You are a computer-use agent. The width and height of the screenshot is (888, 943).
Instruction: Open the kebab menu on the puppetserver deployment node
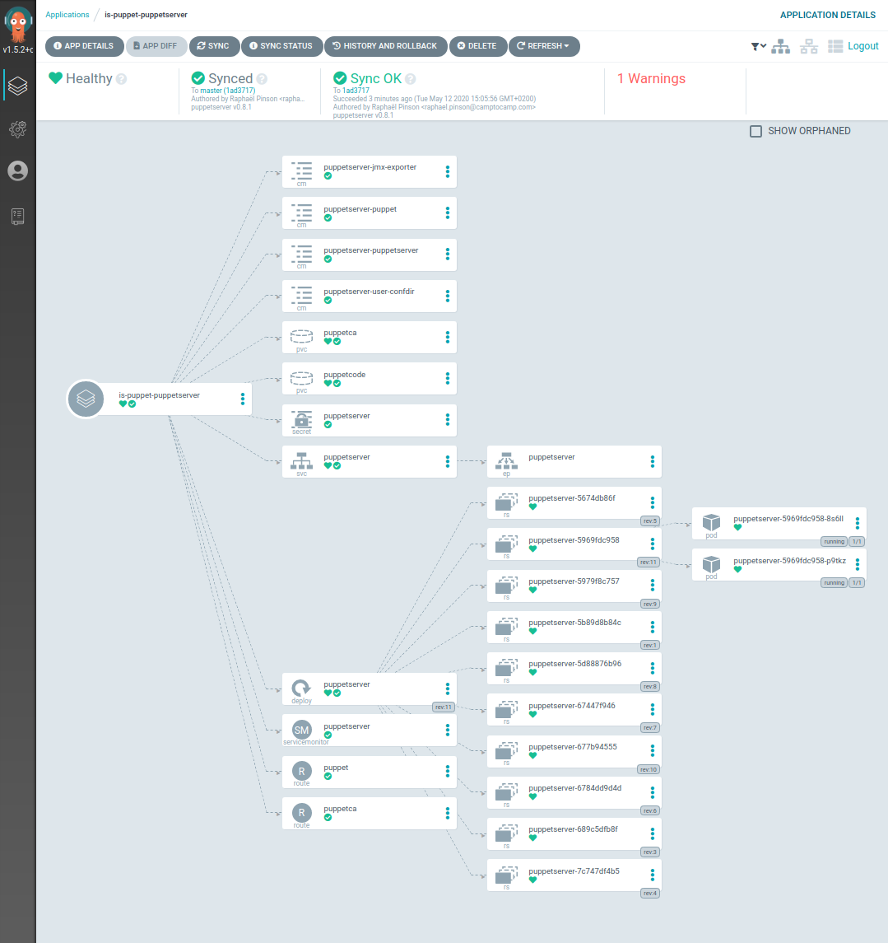447,689
